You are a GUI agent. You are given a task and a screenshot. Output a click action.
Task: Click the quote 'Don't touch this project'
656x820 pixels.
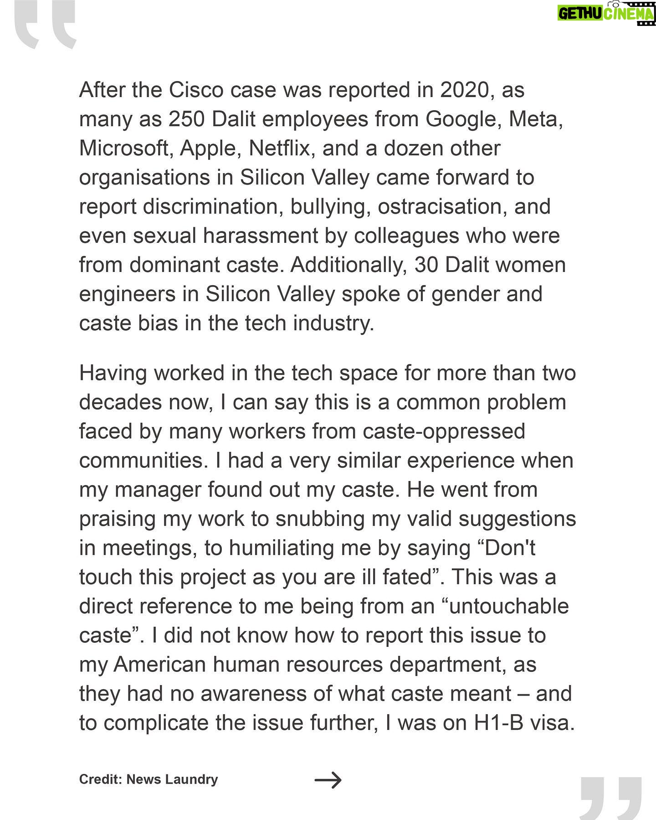pyautogui.click(x=307, y=563)
